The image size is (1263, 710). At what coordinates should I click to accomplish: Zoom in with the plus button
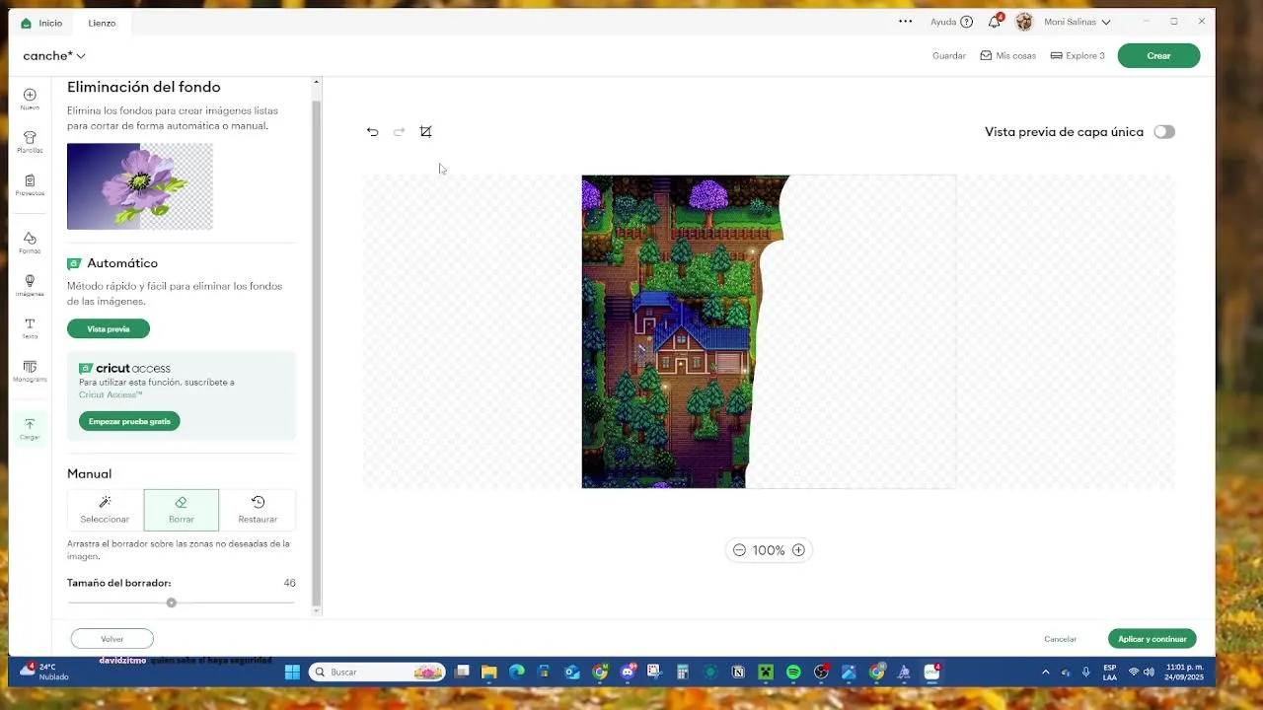pos(798,550)
